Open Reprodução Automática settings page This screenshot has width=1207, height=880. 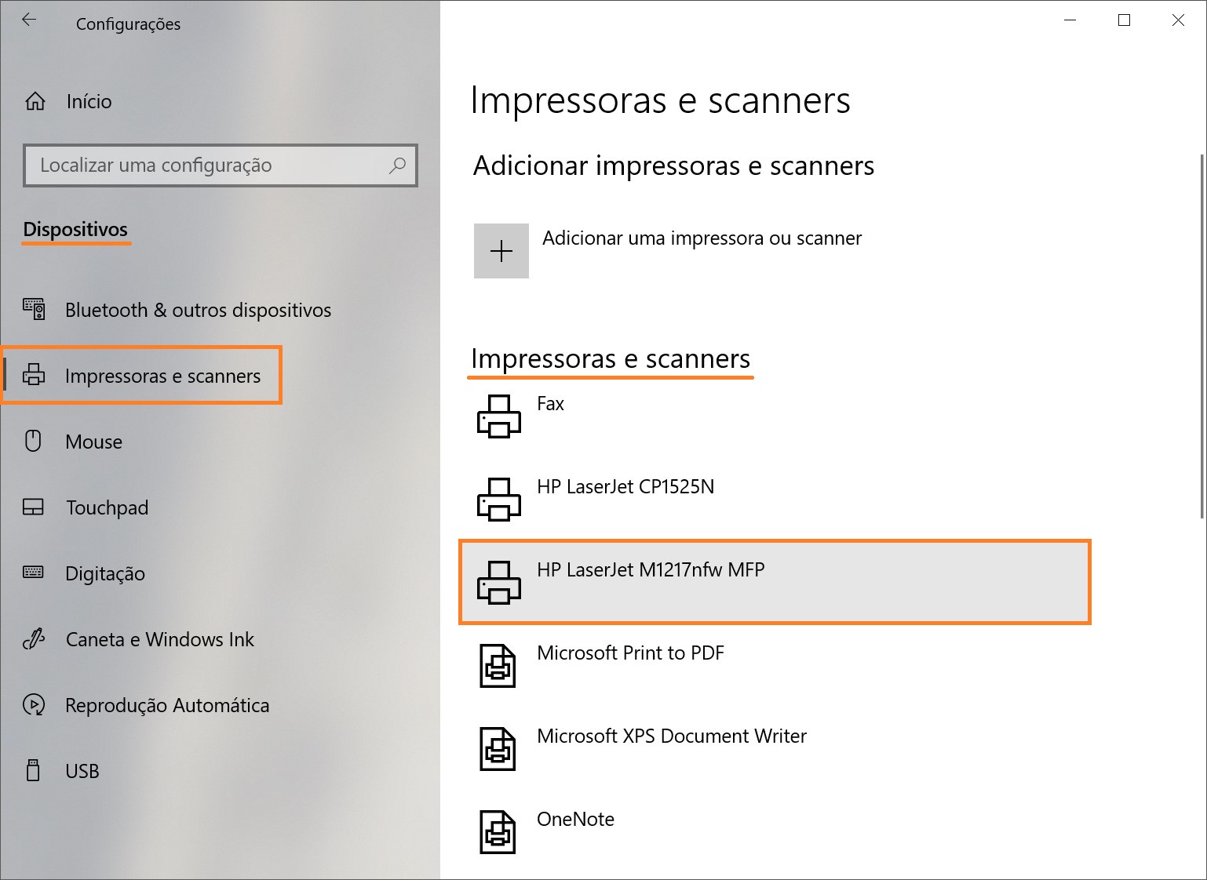click(x=167, y=706)
